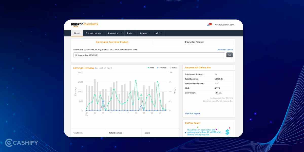Select the Reports menu

[144, 33]
